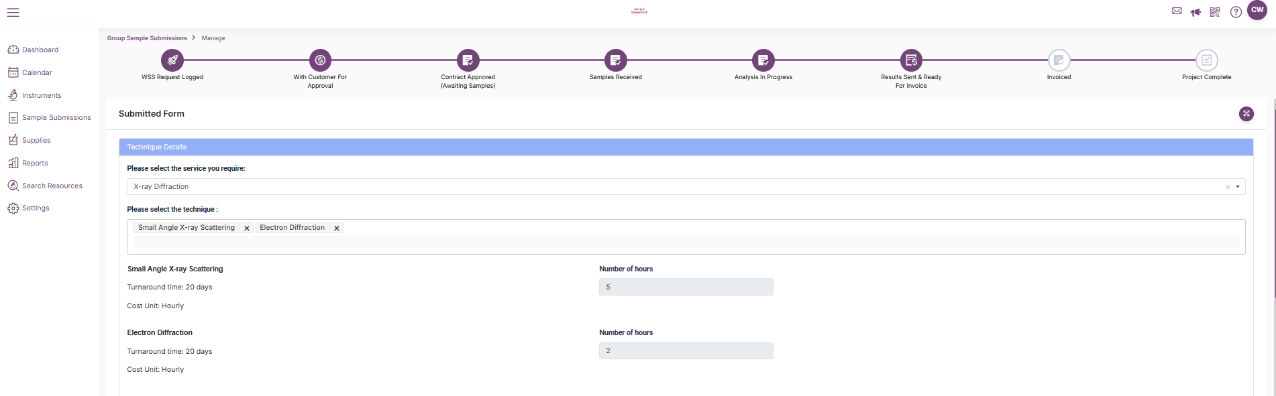The height and width of the screenshot is (396, 1276).
Task: Click hours field for Small Angle X-ray Scattering
Action: [686, 287]
